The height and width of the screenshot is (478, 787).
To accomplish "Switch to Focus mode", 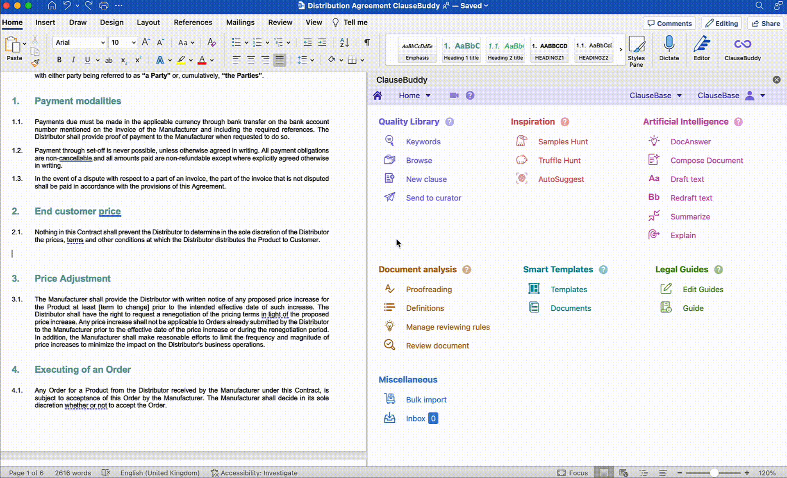I will (573, 473).
